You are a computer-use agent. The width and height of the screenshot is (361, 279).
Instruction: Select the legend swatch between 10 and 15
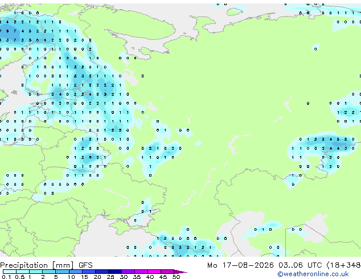point(76,272)
